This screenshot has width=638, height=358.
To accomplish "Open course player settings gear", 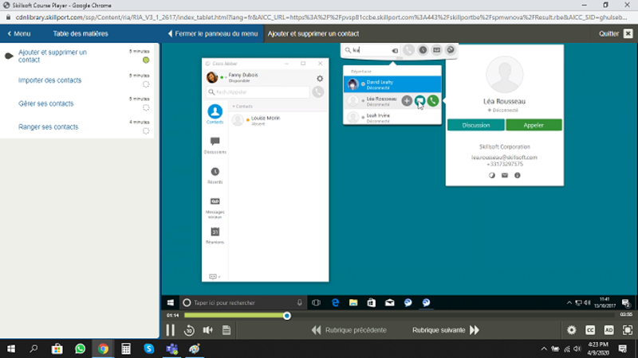I will pyautogui.click(x=572, y=330).
